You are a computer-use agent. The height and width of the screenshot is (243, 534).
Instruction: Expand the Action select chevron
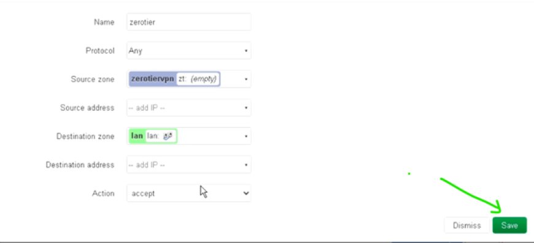coord(246,193)
